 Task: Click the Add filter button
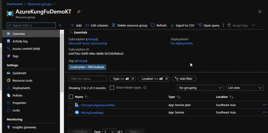click(x=184, y=79)
